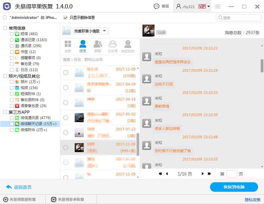Open the account dropdown arrow next to VIP
The image size is (264, 204).
209,7
